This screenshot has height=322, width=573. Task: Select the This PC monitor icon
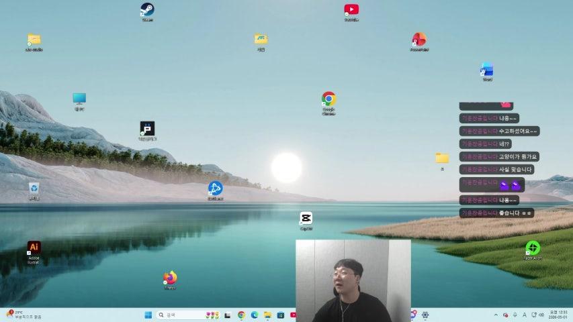pos(79,99)
